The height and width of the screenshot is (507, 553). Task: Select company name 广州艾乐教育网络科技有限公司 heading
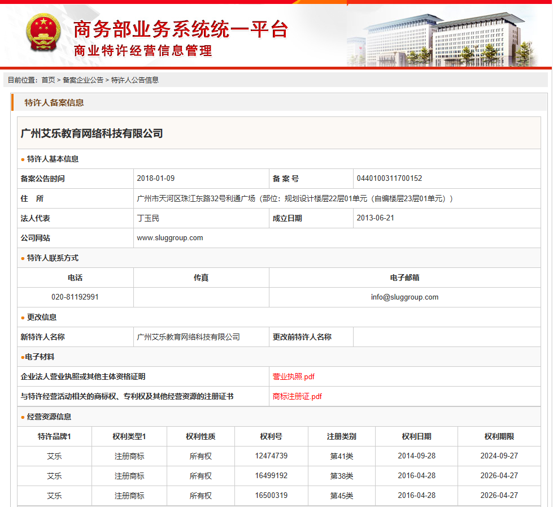click(92, 133)
